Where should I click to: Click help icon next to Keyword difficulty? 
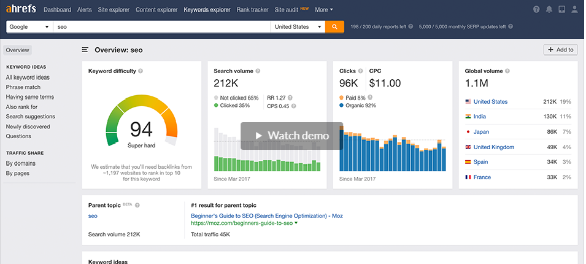(x=141, y=71)
